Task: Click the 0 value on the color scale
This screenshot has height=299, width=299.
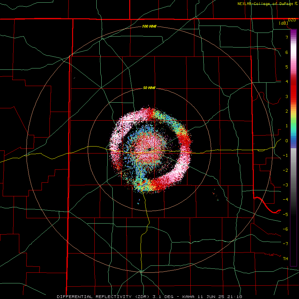Action: (287, 141)
